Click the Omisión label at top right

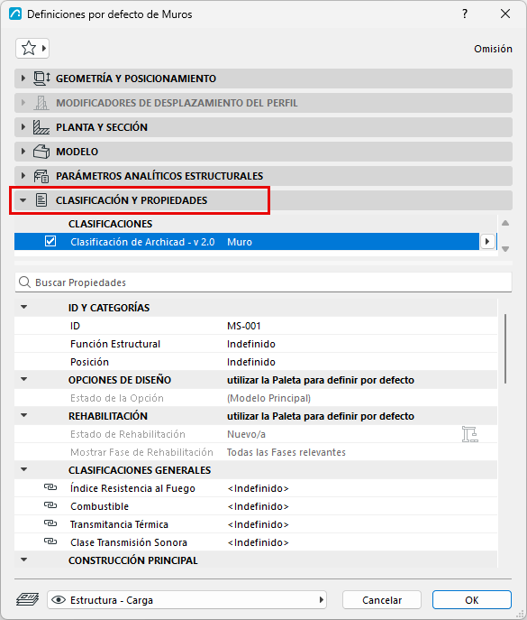click(493, 49)
